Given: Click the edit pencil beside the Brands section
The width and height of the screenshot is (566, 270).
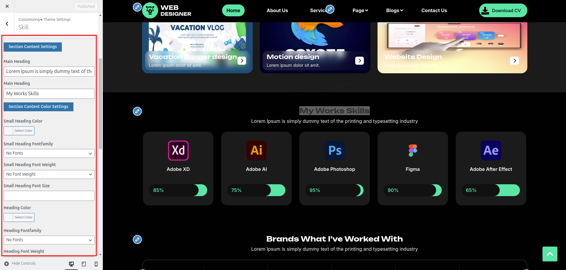Looking at the screenshot, I should tap(137, 239).
